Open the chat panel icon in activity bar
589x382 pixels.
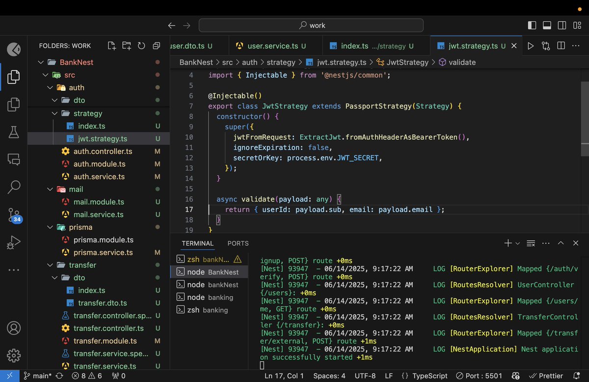pyautogui.click(x=14, y=159)
